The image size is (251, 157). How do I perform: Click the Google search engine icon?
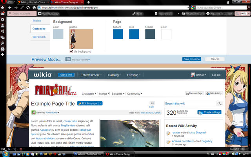[193, 7]
